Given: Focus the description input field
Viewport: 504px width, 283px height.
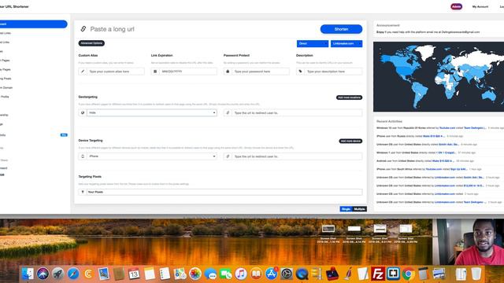Looking at the screenshot, I should pyautogui.click(x=333, y=72).
